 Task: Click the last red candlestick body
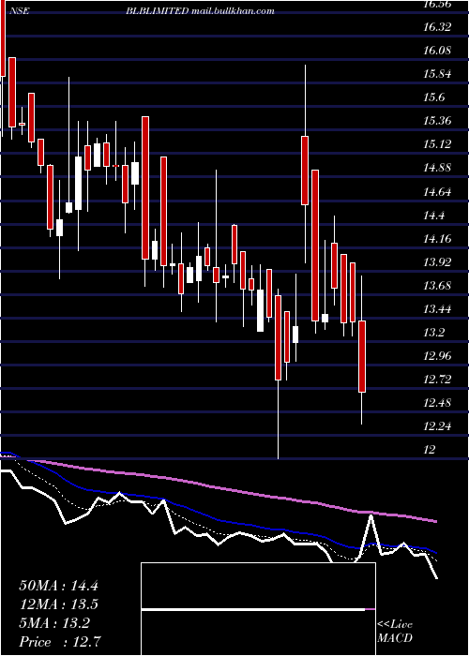tap(362, 356)
